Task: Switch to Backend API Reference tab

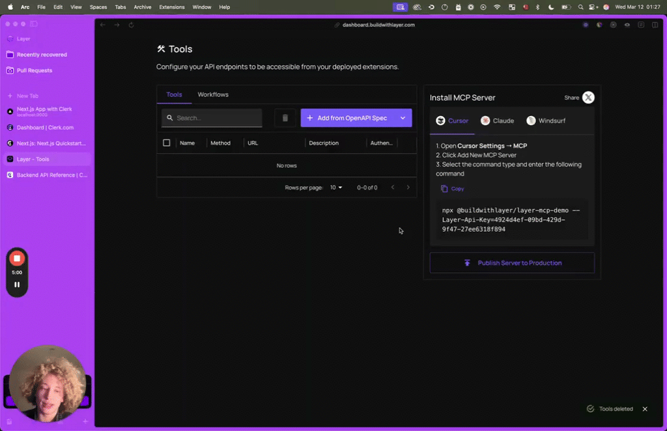Action: pos(47,175)
